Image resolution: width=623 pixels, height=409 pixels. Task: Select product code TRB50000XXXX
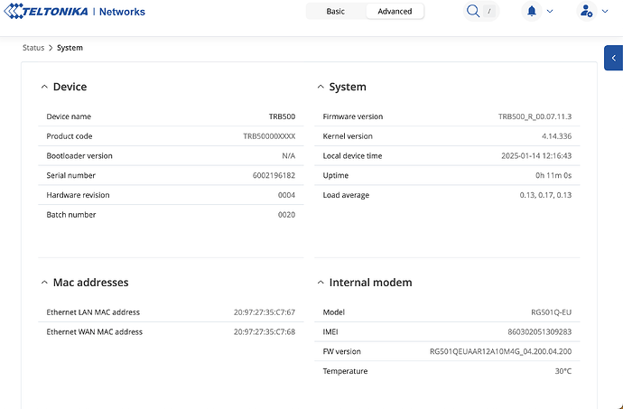coord(269,136)
